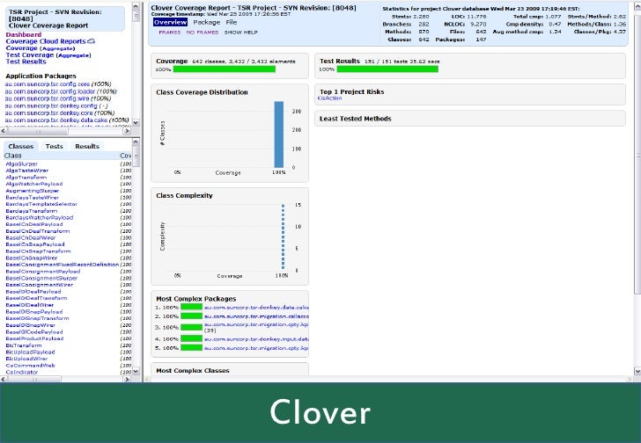
Task: Click SHOW HELP link
Action: click(x=240, y=33)
